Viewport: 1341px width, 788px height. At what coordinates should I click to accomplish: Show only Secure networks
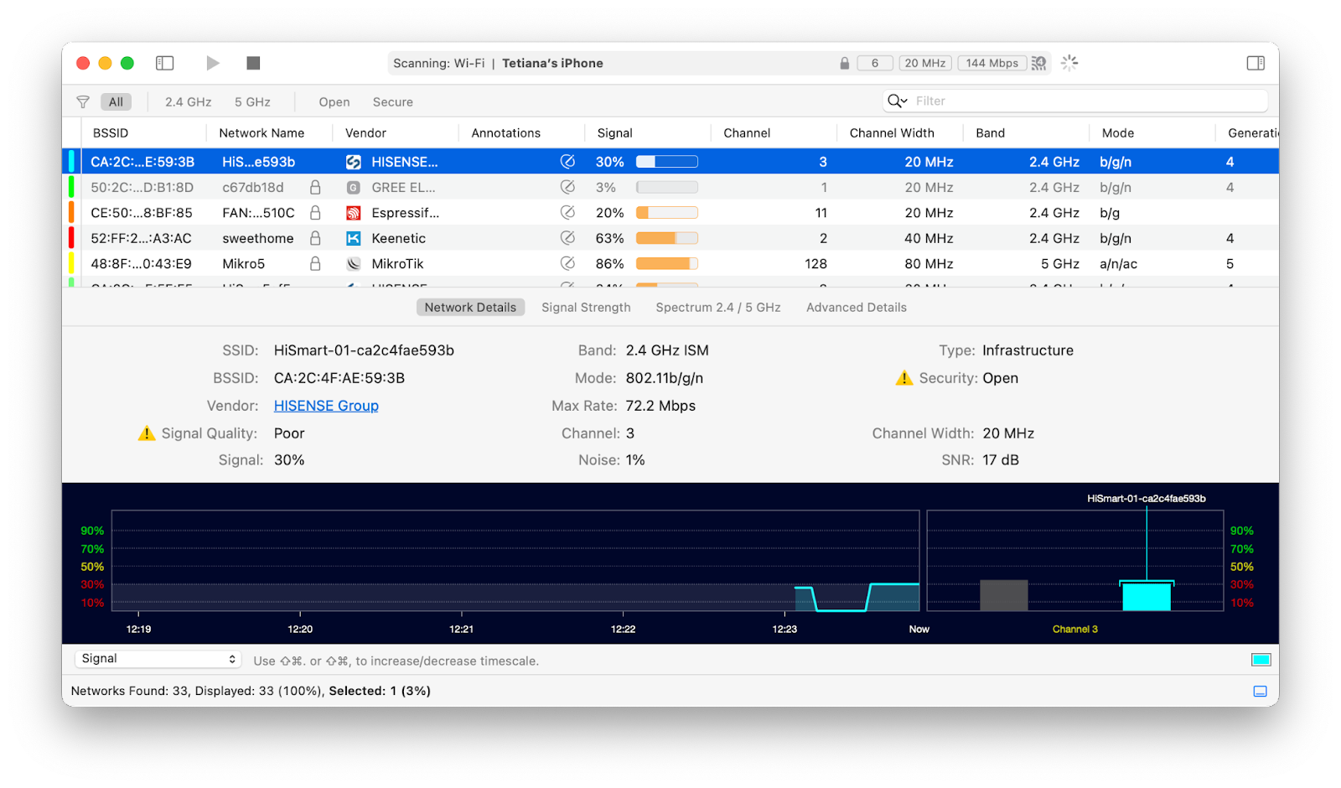[393, 102]
